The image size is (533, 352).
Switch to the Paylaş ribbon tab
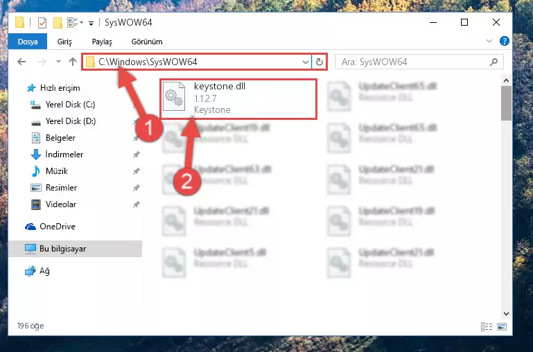point(102,42)
